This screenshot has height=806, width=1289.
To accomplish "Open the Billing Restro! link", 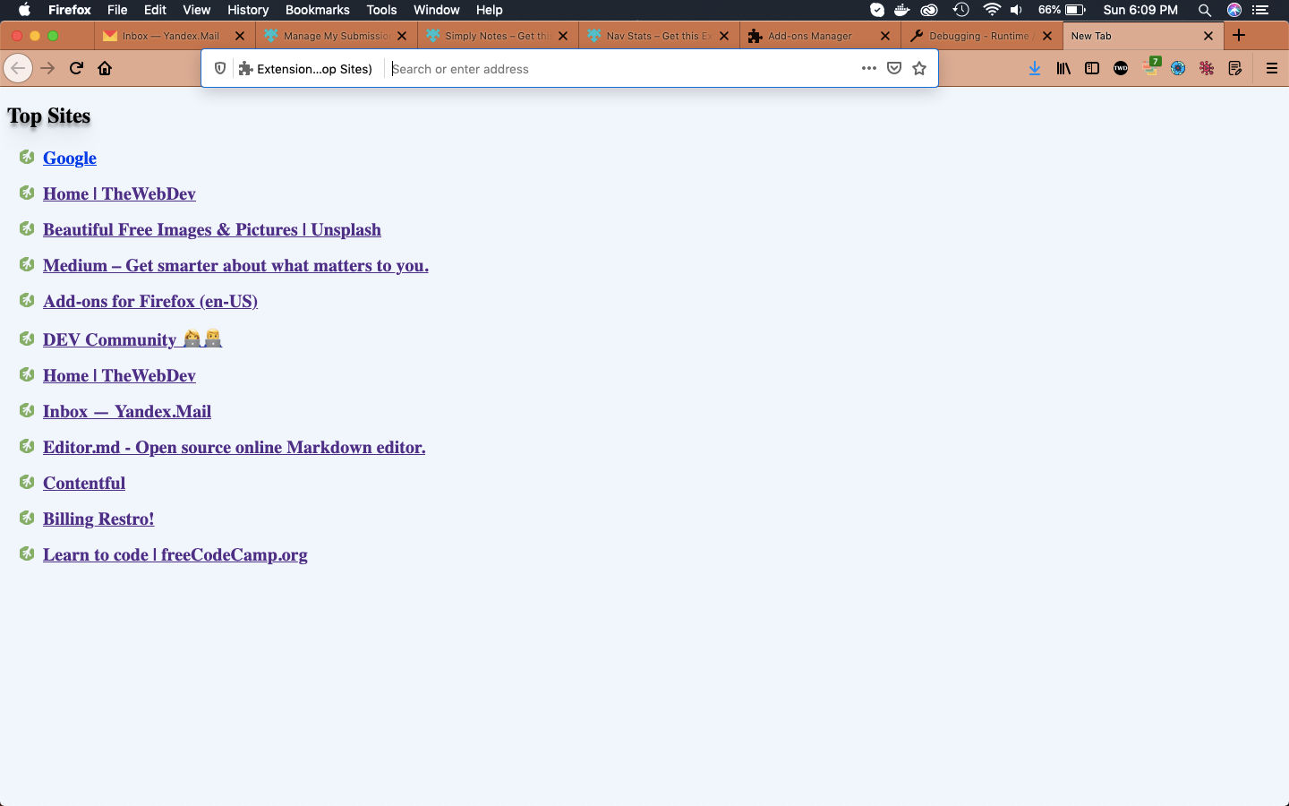I will (x=98, y=519).
